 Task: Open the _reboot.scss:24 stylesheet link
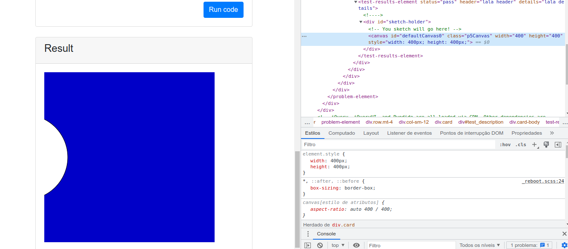(x=543, y=181)
